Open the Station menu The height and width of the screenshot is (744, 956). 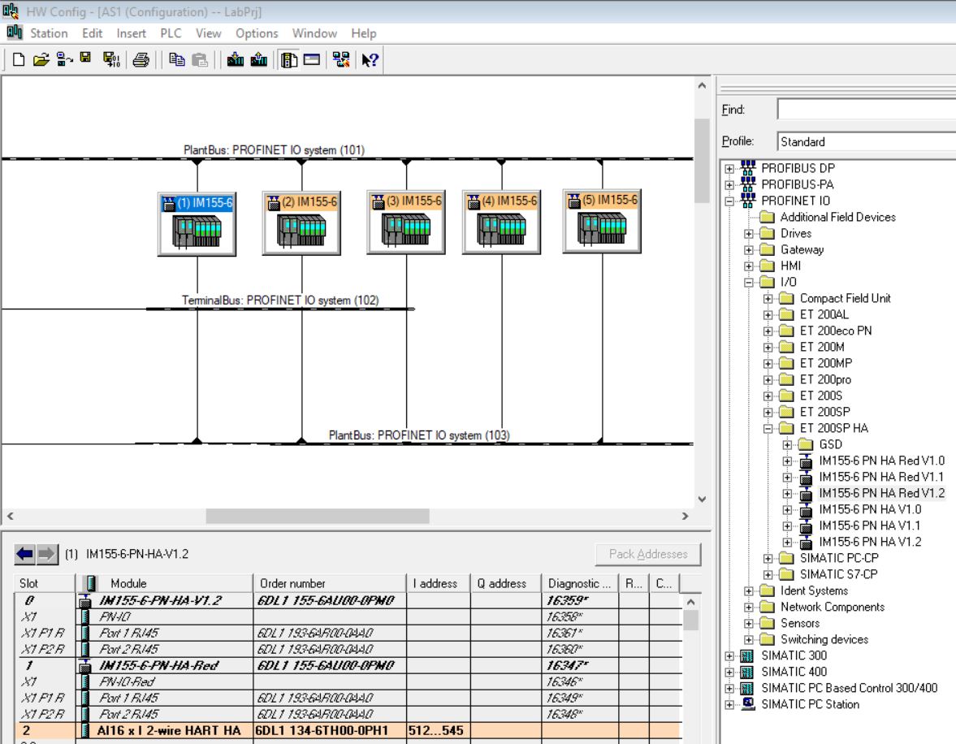[x=49, y=33]
